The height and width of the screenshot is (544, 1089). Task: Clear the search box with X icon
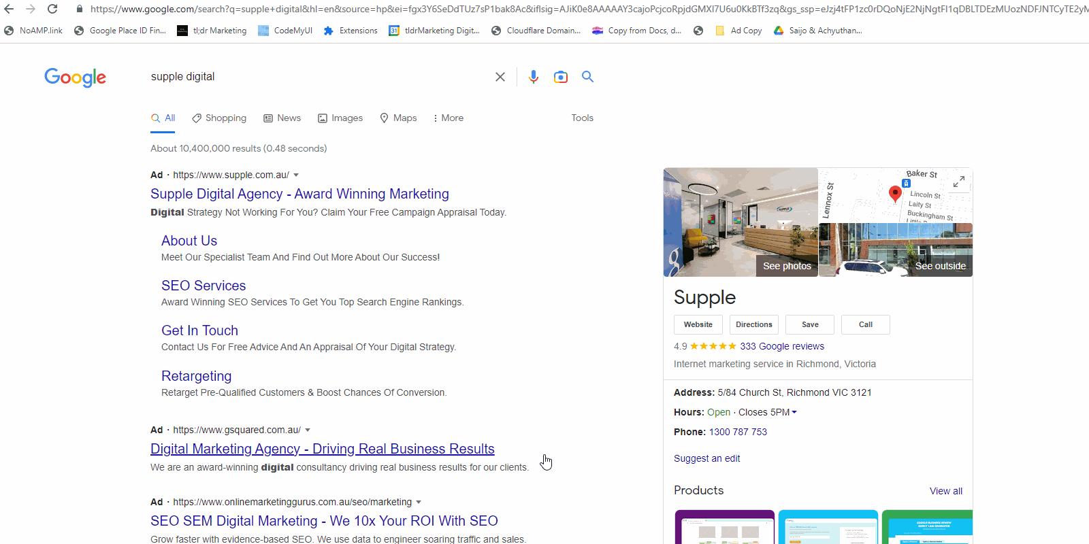(500, 77)
